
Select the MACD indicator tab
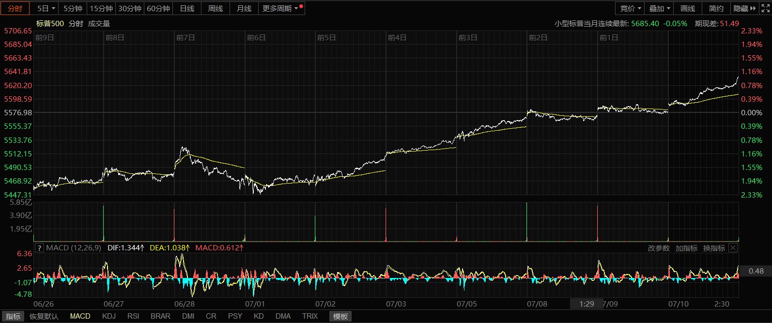click(x=80, y=316)
